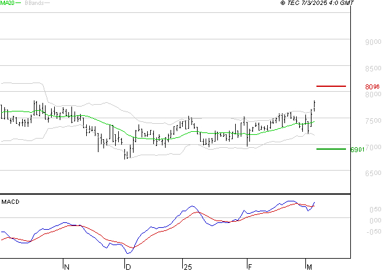Click the BBands legend label
386x271 pixels.
[x=34, y=3]
